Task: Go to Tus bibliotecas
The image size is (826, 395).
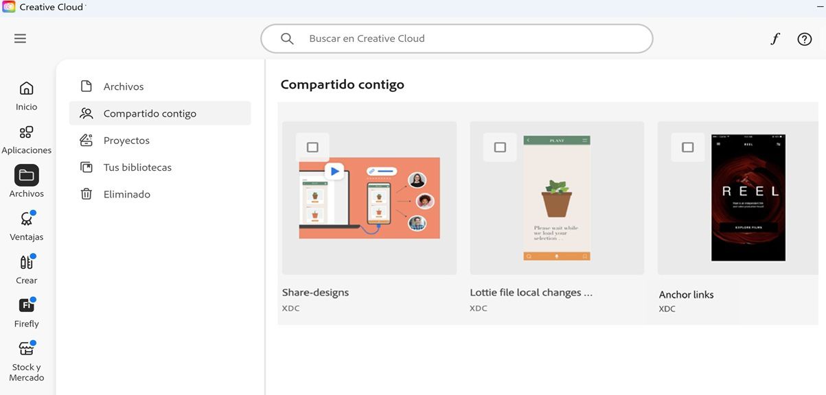Action: point(137,167)
